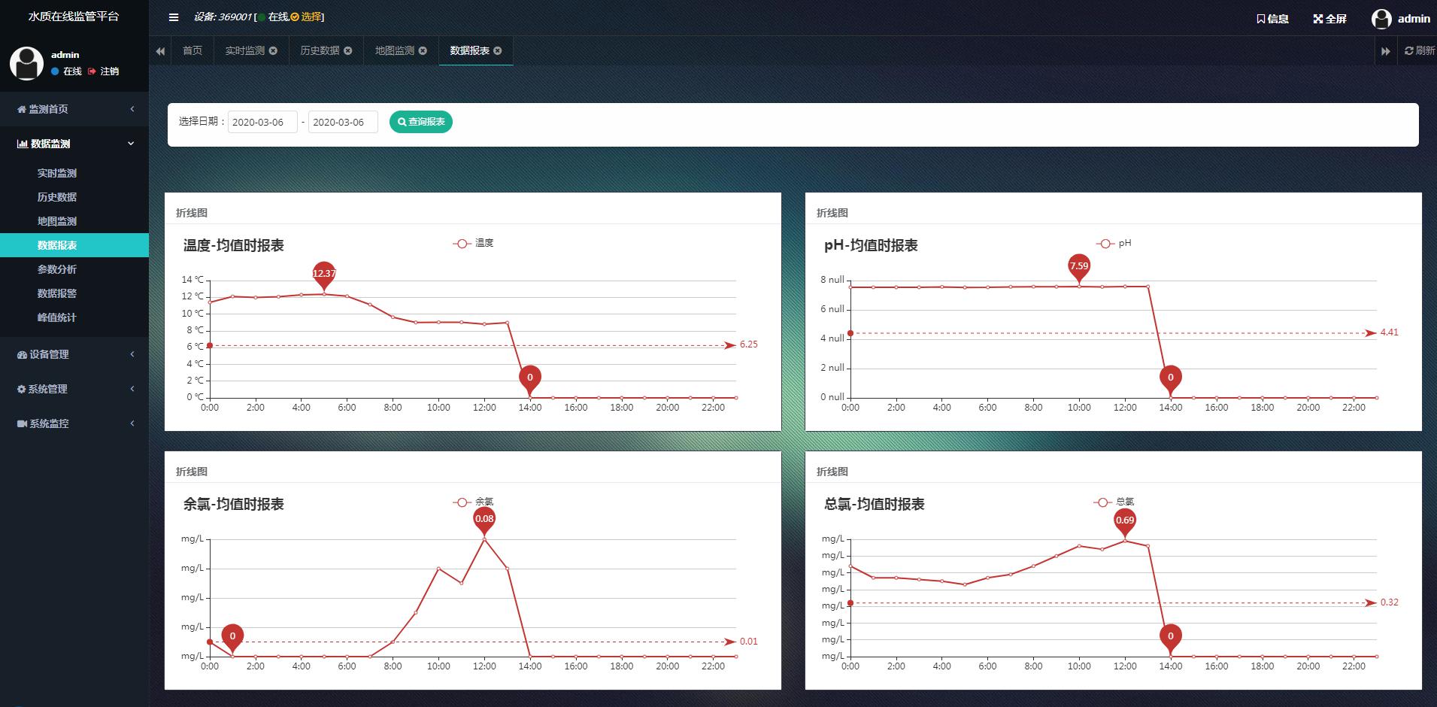Open the admin avatar in top bar
This screenshot has width=1437, height=707.
tap(1381, 19)
